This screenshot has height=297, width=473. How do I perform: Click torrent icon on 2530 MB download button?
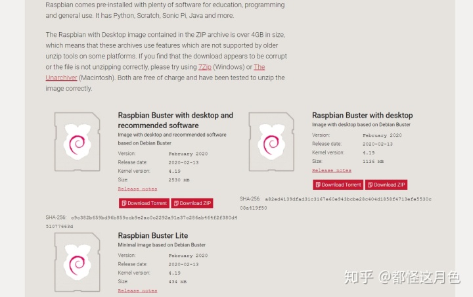pyautogui.click(x=124, y=203)
